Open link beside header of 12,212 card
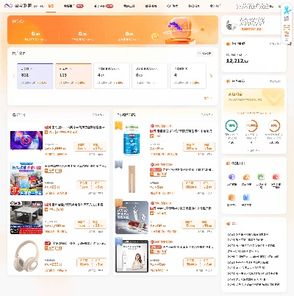294x296 pixels. (x=275, y=44)
